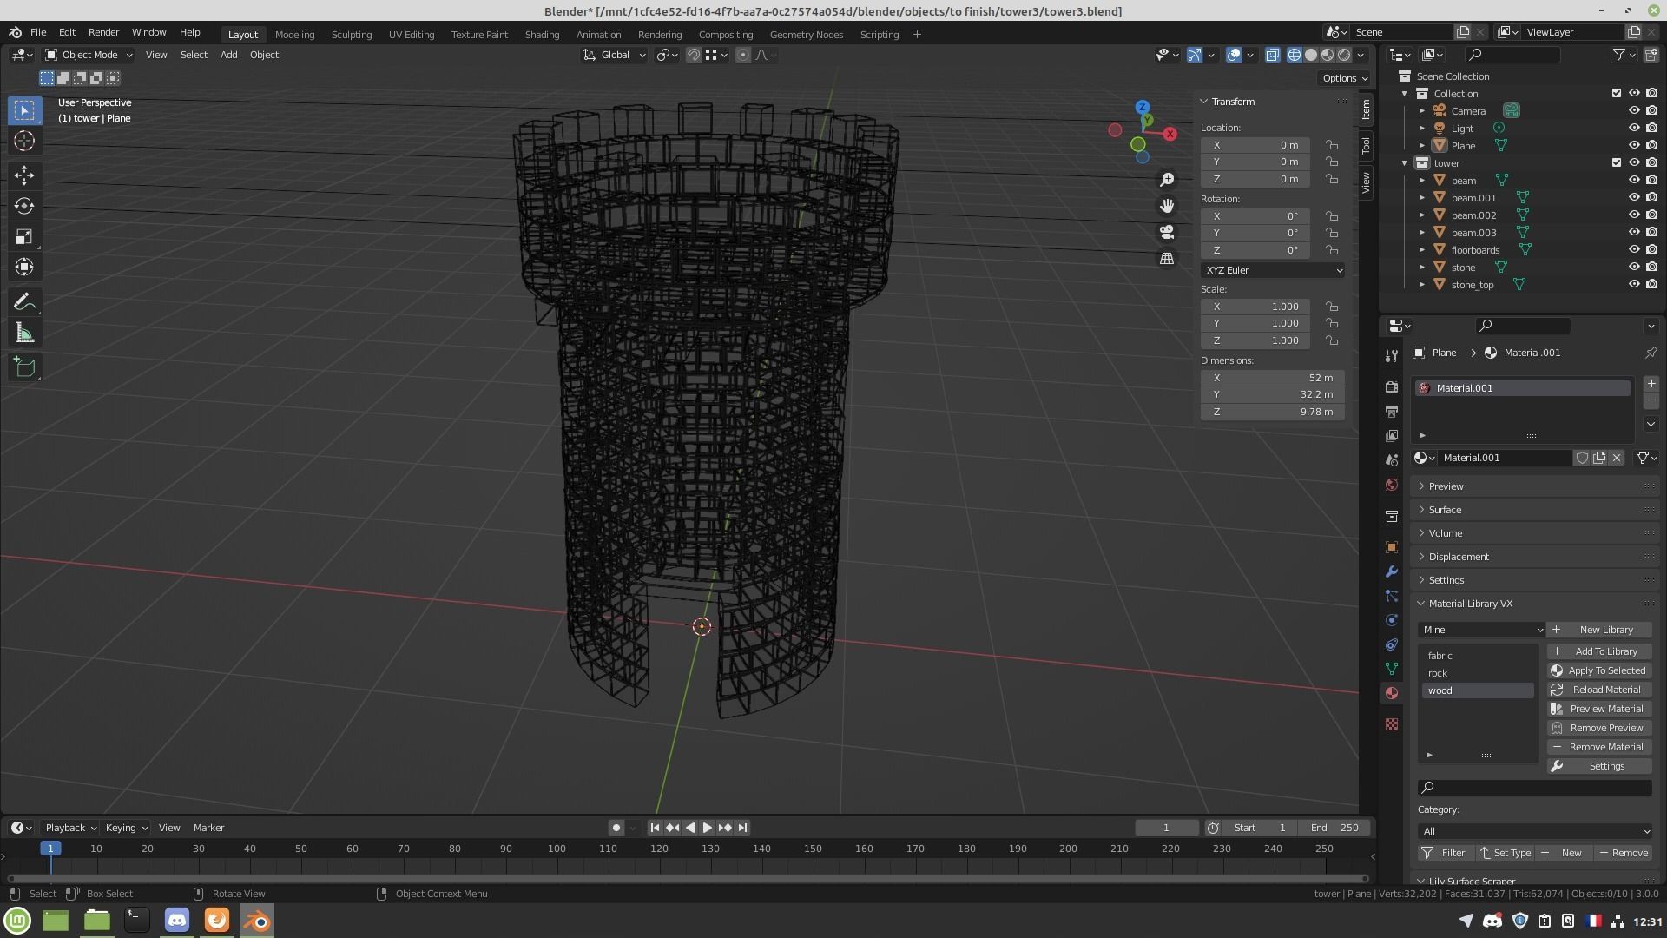
Task: Open Object Data properties tab
Action: point(1392,669)
